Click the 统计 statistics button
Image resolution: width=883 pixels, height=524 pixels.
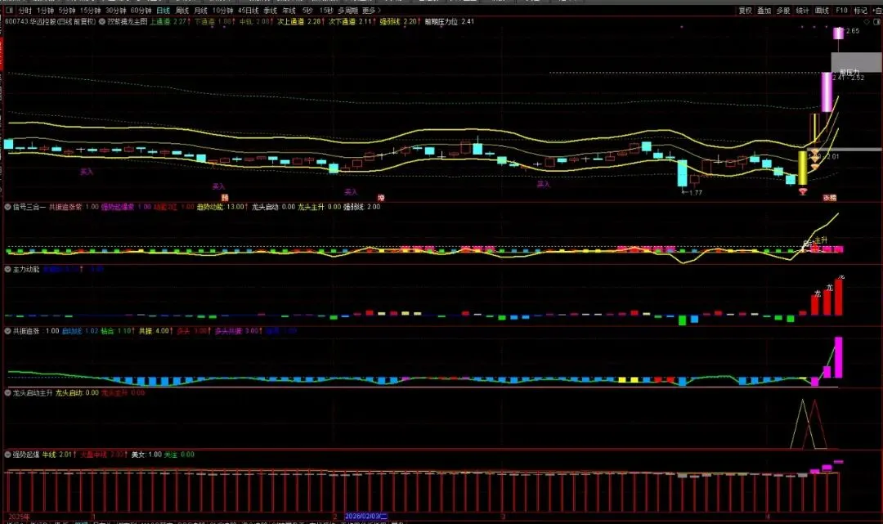[803, 11]
